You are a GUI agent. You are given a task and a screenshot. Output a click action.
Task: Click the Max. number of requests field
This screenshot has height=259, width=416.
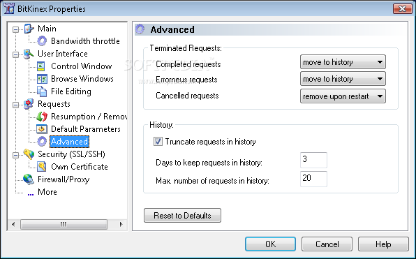[x=313, y=179]
